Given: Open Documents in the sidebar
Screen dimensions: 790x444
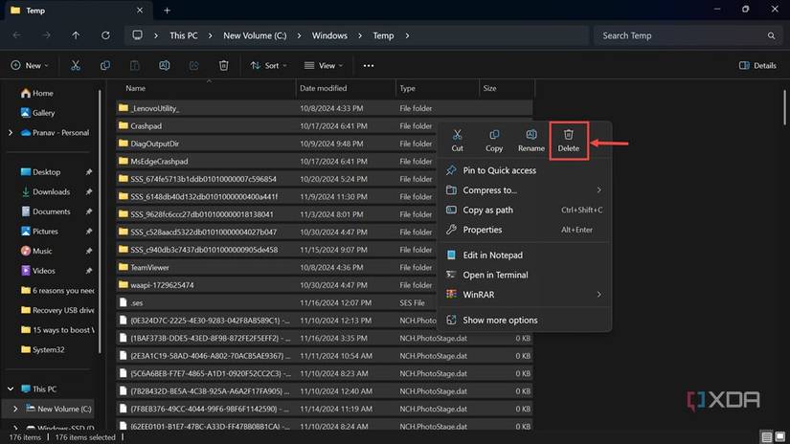Looking at the screenshot, I should pyautogui.click(x=46, y=211).
